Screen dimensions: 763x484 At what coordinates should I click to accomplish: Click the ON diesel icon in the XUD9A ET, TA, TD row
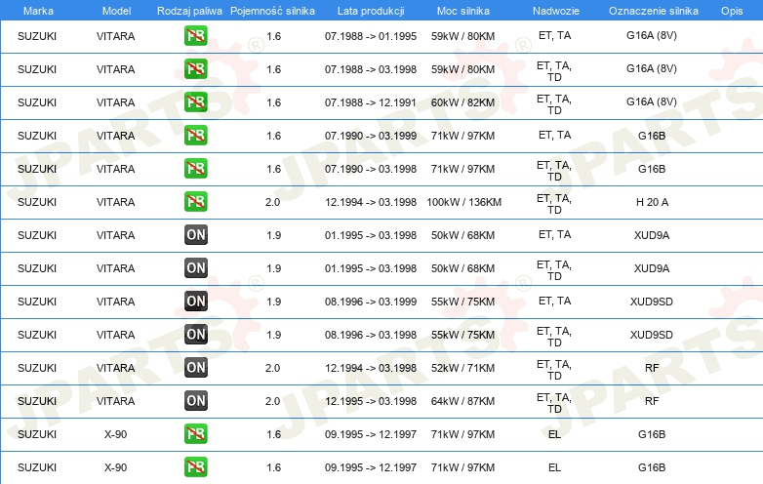[195, 267]
